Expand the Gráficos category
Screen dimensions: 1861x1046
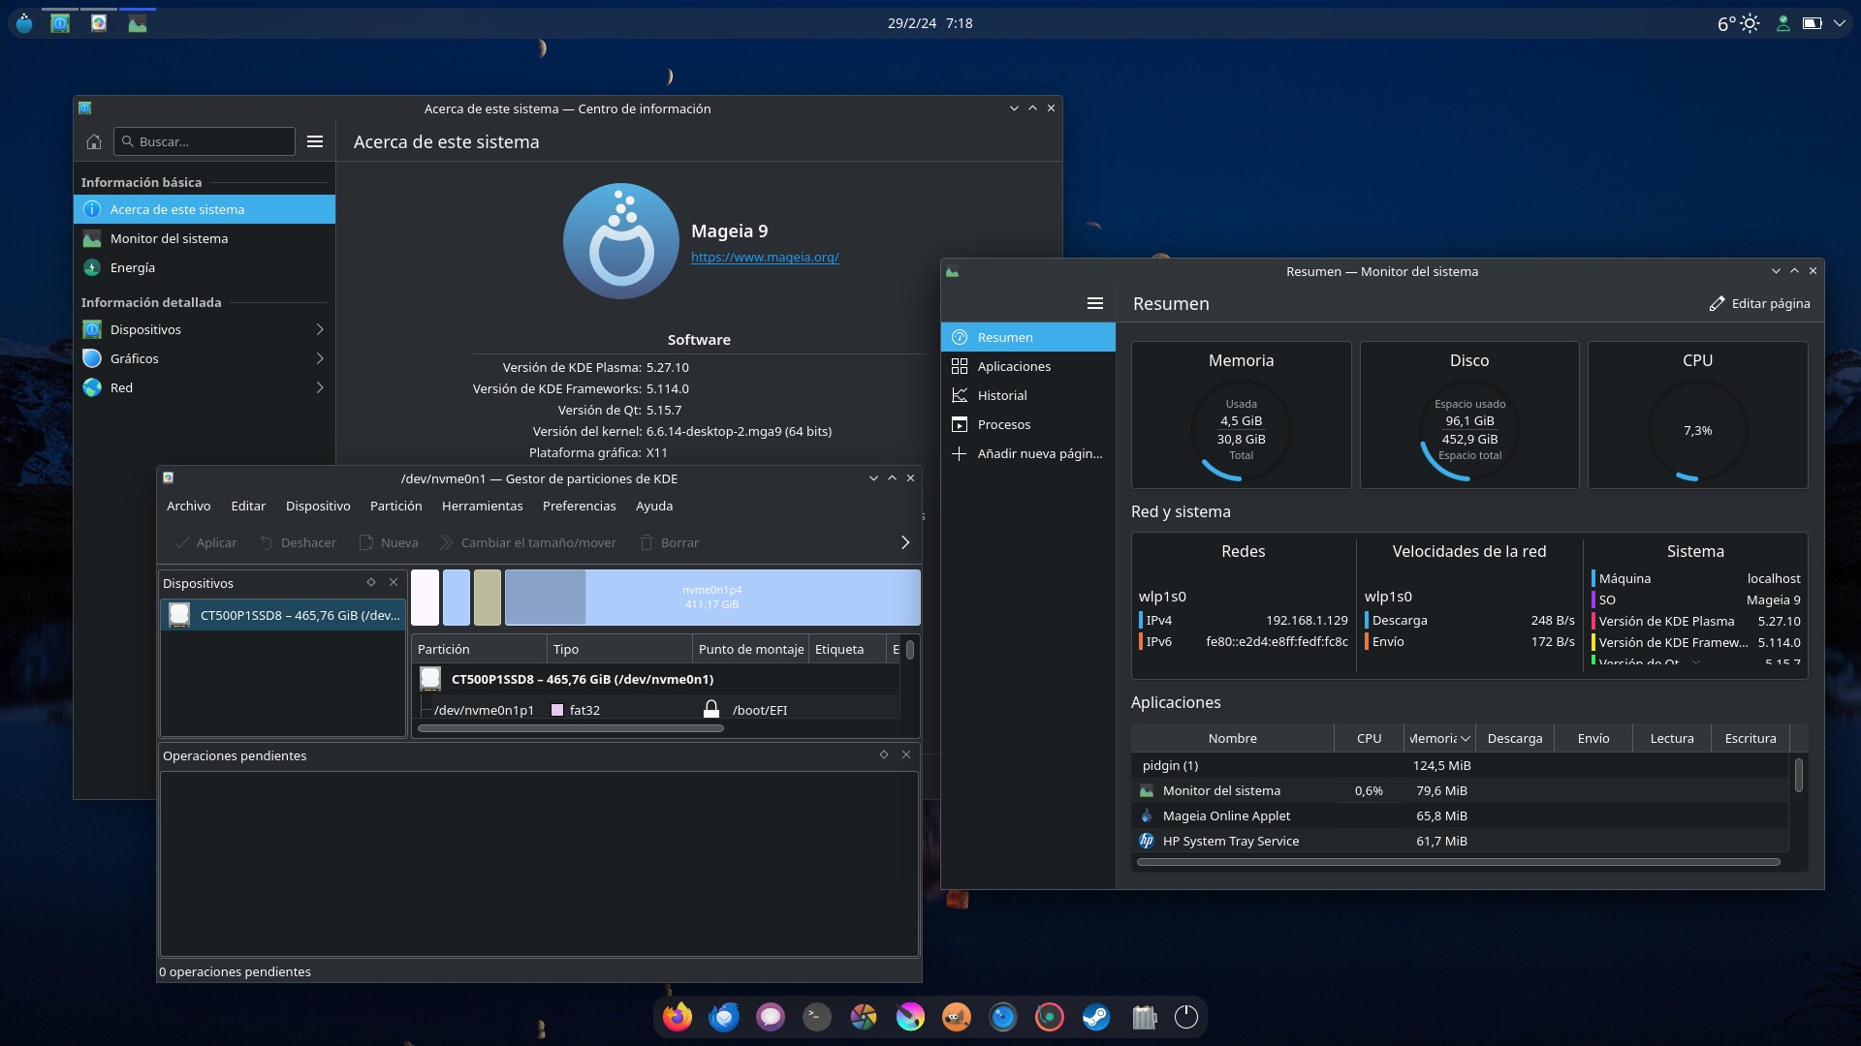(x=205, y=358)
